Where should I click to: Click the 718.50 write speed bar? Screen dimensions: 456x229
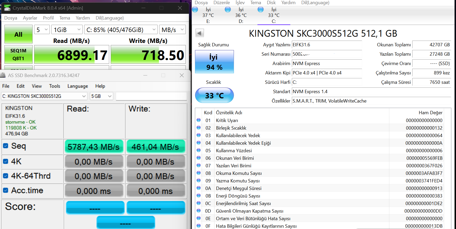coord(148,54)
